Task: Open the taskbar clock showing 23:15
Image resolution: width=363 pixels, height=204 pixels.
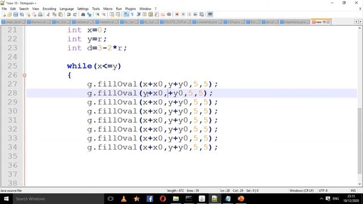Action: [351, 199]
